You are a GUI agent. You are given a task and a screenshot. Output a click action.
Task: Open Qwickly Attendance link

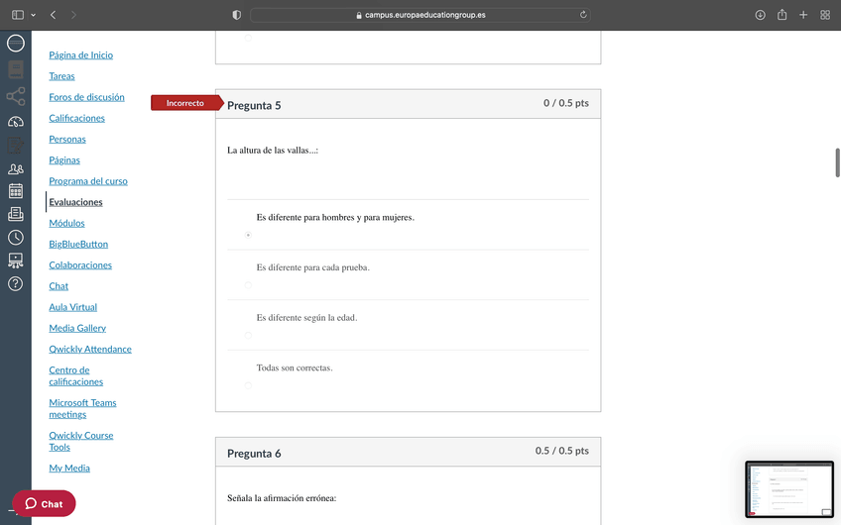click(x=90, y=349)
